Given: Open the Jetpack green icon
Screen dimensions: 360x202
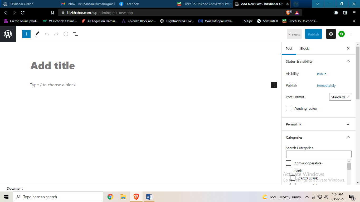Looking at the screenshot, I should pos(342,34).
